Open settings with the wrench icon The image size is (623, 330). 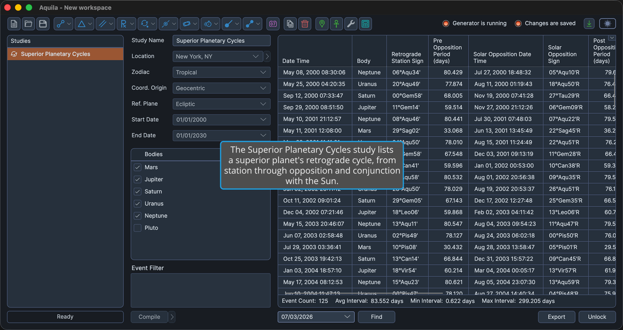[x=351, y=24]
